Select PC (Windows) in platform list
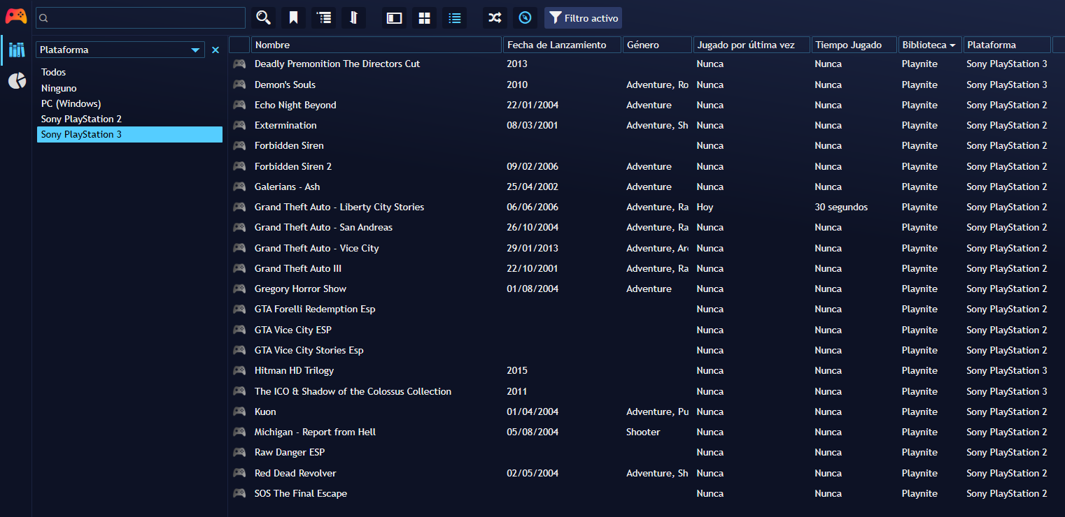The width and height of the screenshot is (1065, 517). (x=71, y=103)
